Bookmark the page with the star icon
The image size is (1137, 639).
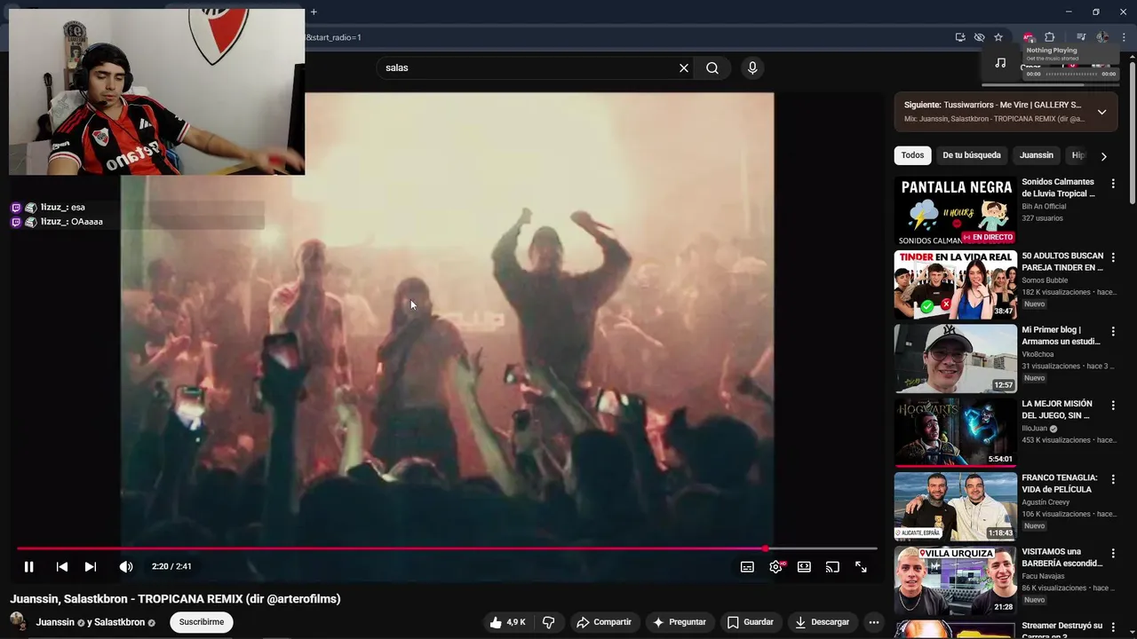[998, 37]
